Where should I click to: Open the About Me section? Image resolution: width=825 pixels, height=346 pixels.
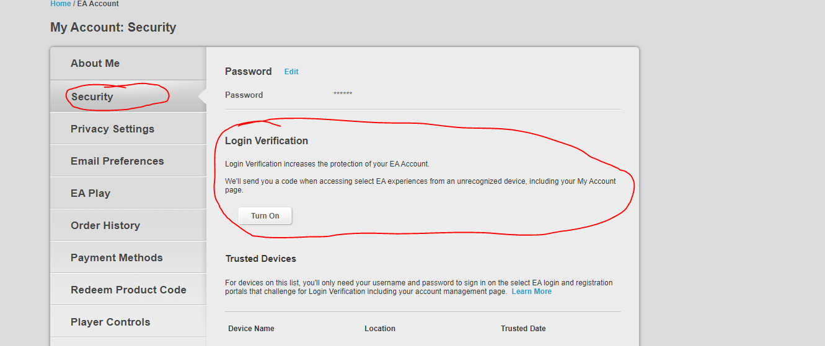(x=128, y=63)
